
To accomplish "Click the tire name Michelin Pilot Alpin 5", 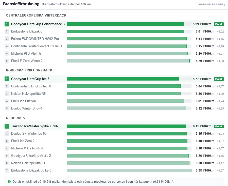I will pyautogui.click(x=26, y=53).
